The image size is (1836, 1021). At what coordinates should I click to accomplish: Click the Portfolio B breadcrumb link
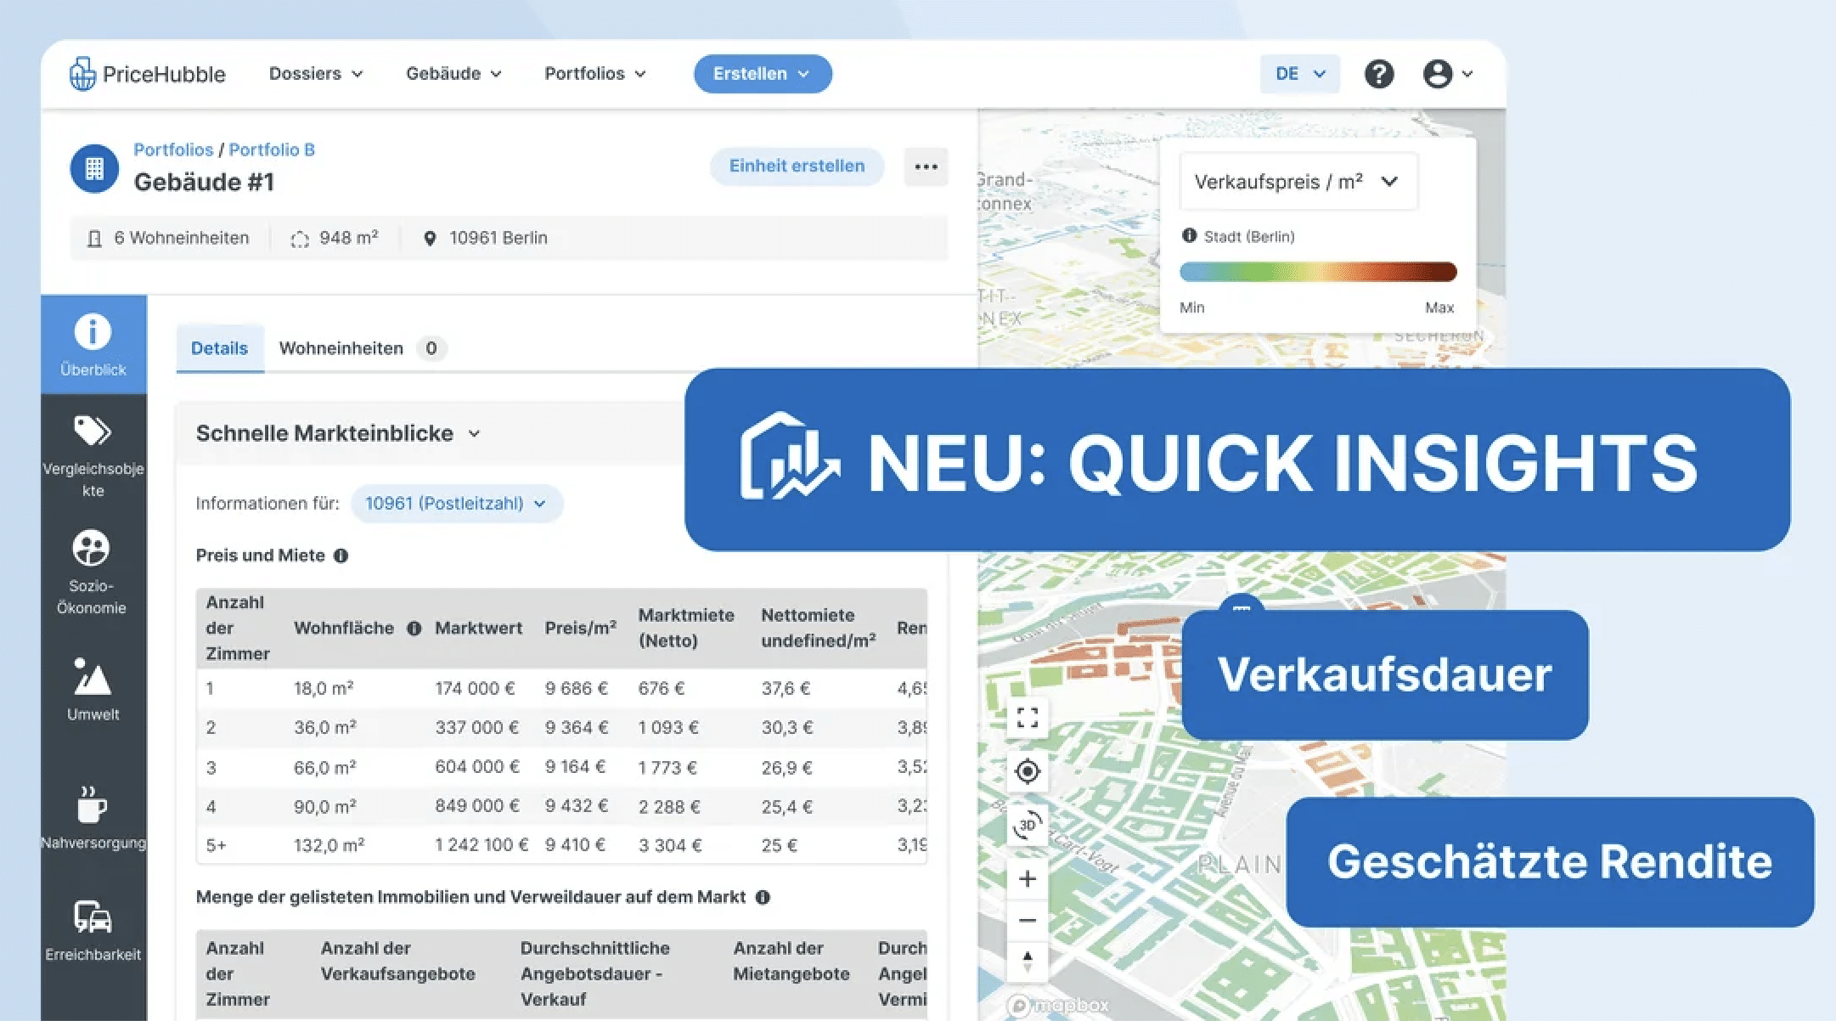(x=272, y=149)
